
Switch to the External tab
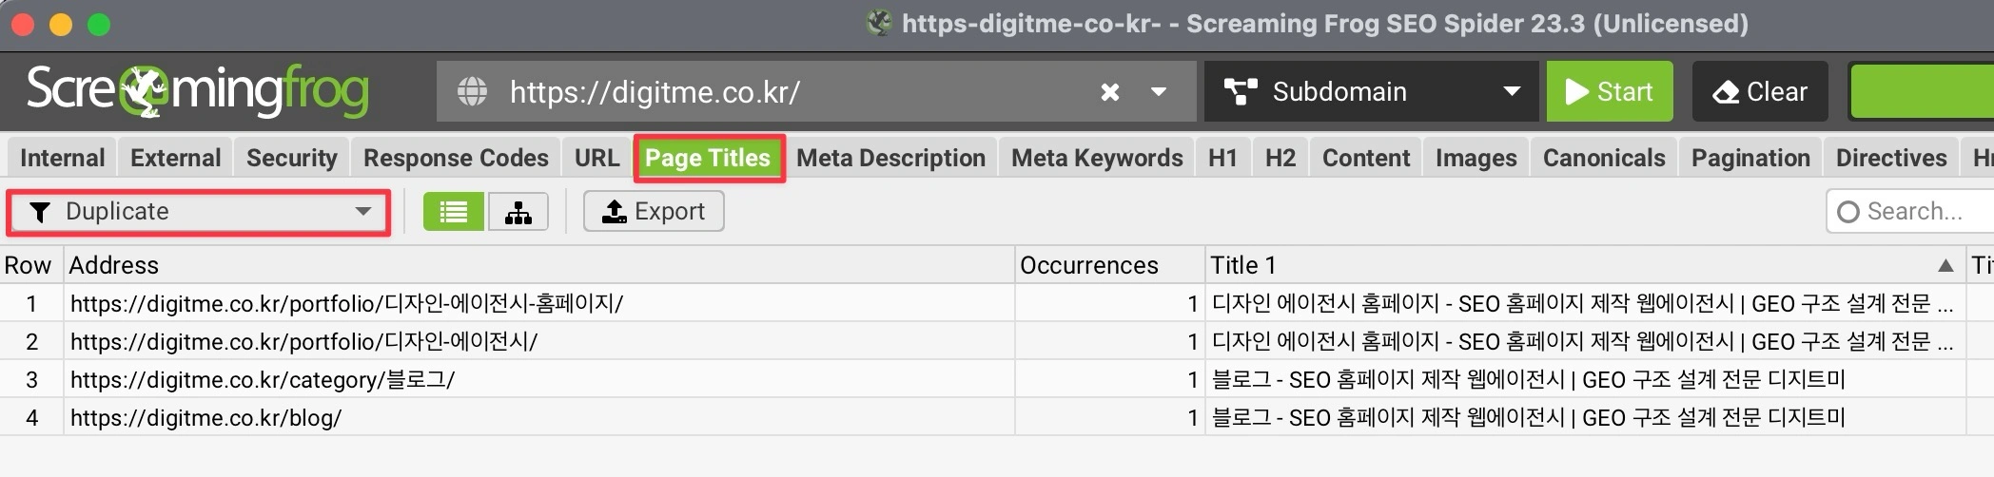(x=175, y=158)
